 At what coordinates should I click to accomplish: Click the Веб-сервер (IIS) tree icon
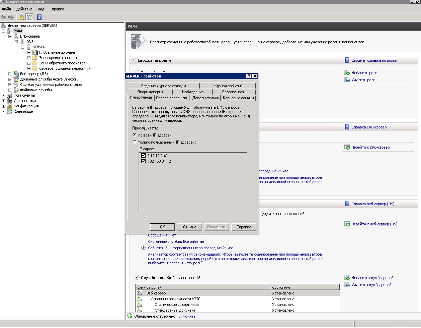16,74
